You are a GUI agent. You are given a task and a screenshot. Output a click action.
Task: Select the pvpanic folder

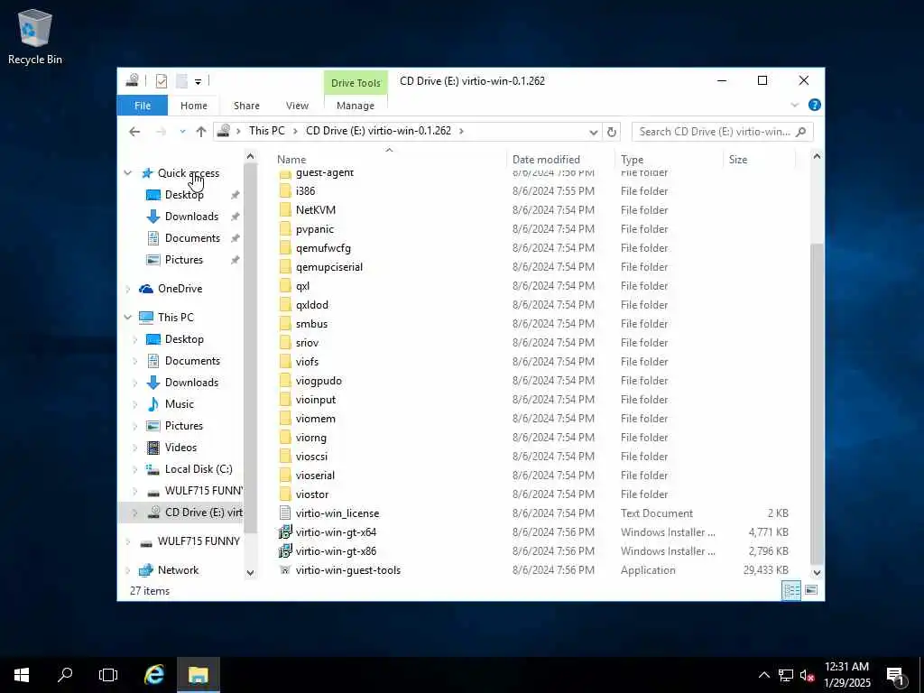pyautogui.click(x=315, y=228)
